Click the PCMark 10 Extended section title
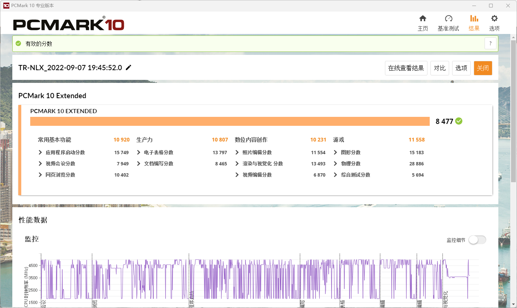This screenshot has width=517, height=308. [x=52, y=96]
